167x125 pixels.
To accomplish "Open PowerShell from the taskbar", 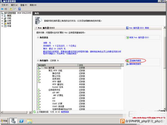I will click(21, 121).
